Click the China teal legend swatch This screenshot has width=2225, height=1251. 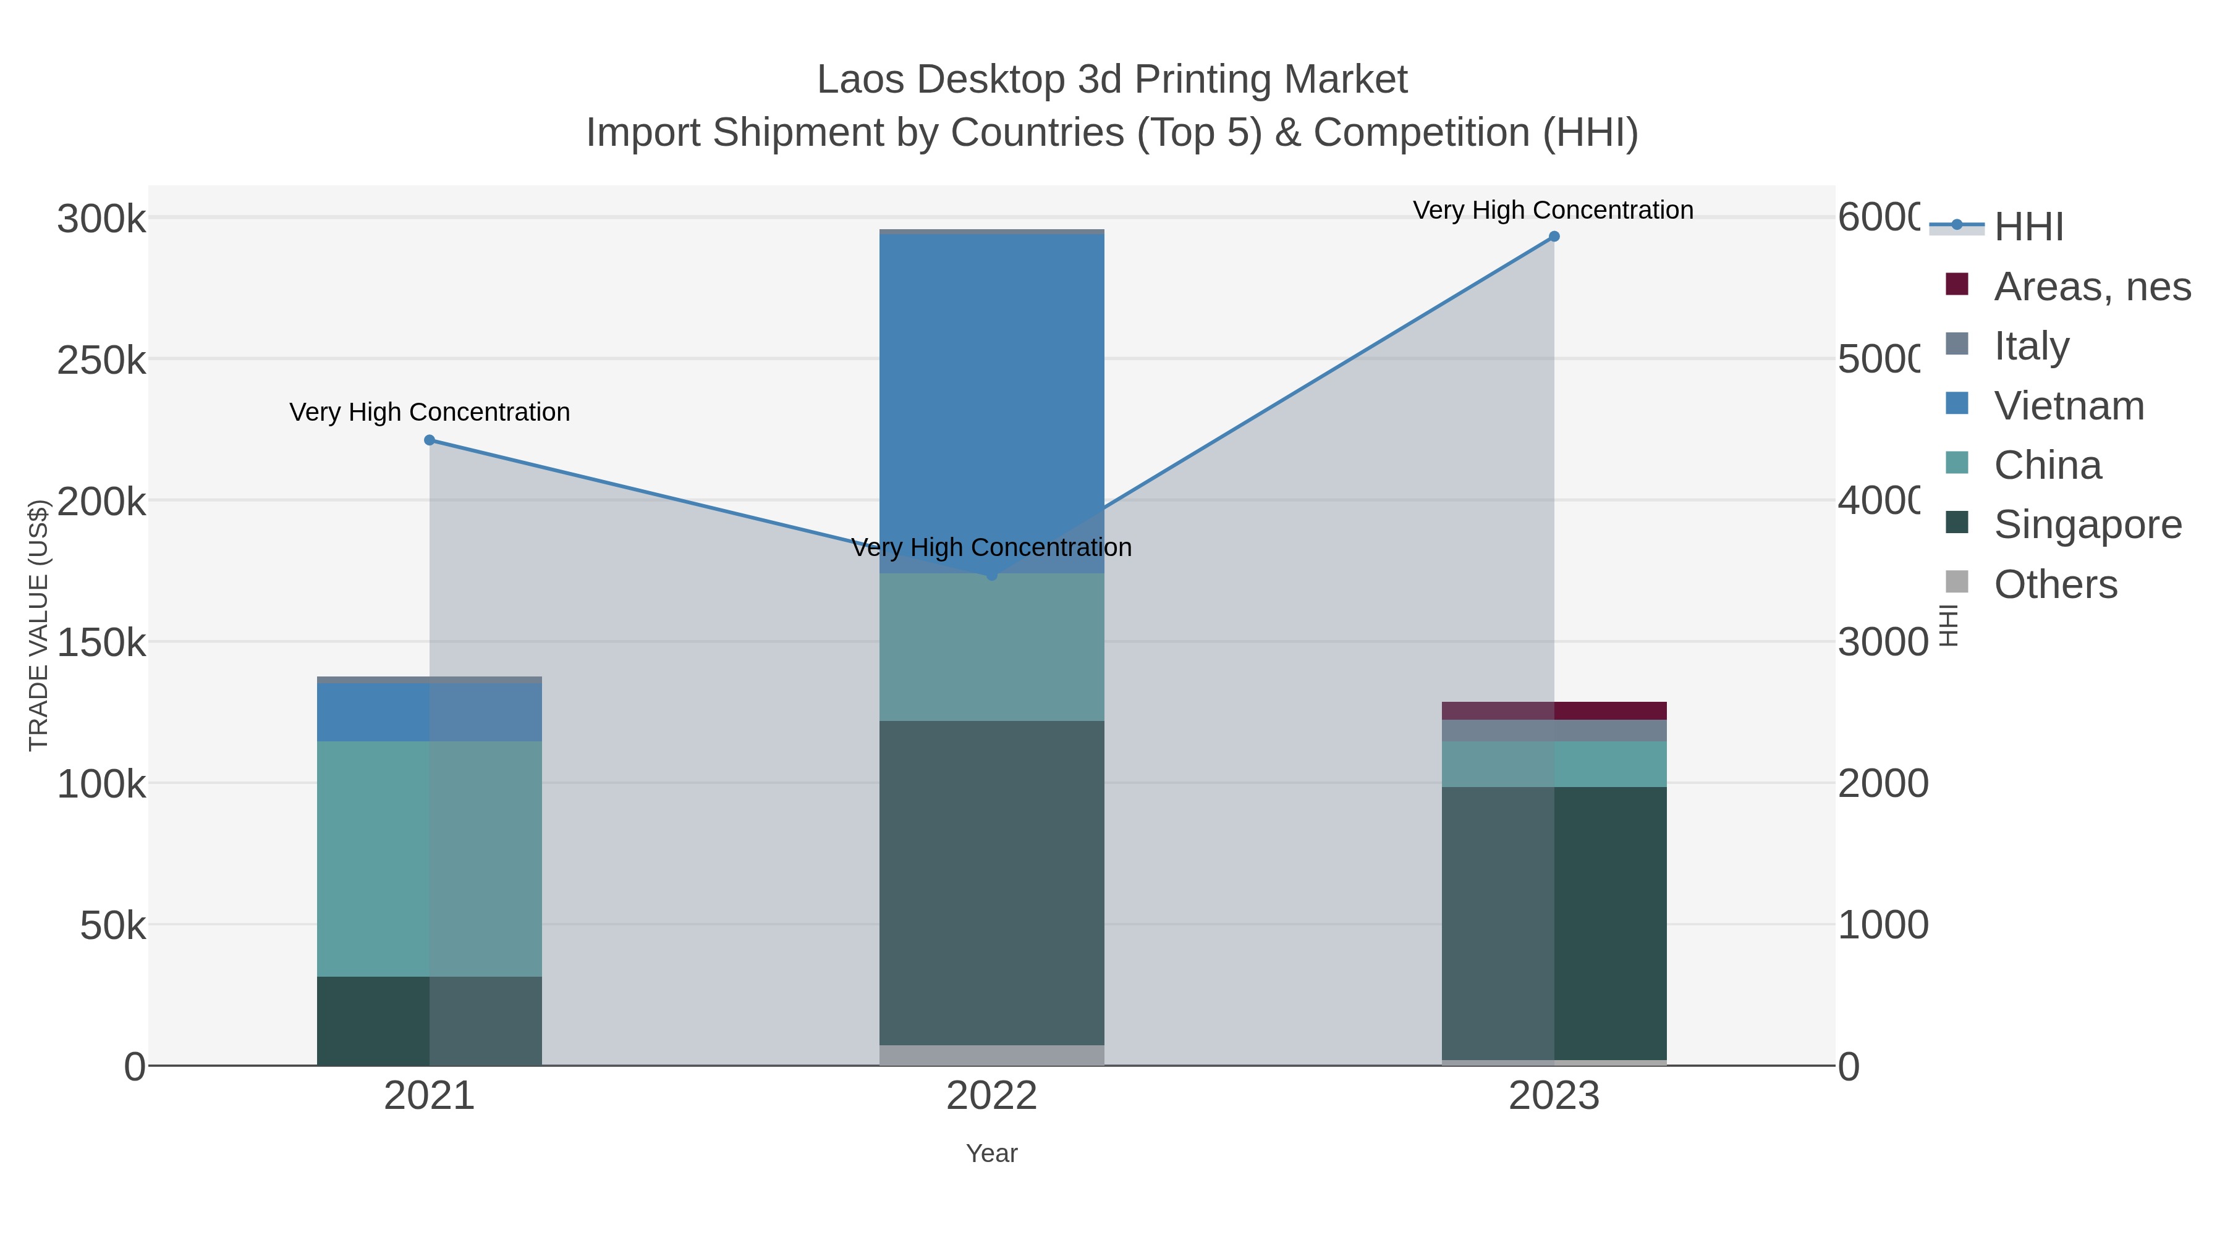point(1957,463)
